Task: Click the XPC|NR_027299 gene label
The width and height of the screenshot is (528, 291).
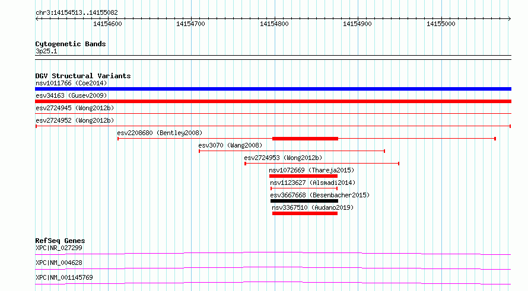Action: [59, 248]
